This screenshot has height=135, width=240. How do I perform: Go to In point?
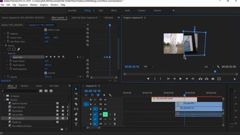coord(168,79)
